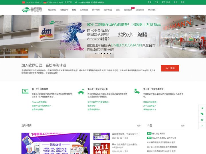Open the 收费说明 link under step two

[x=92, y=106]
